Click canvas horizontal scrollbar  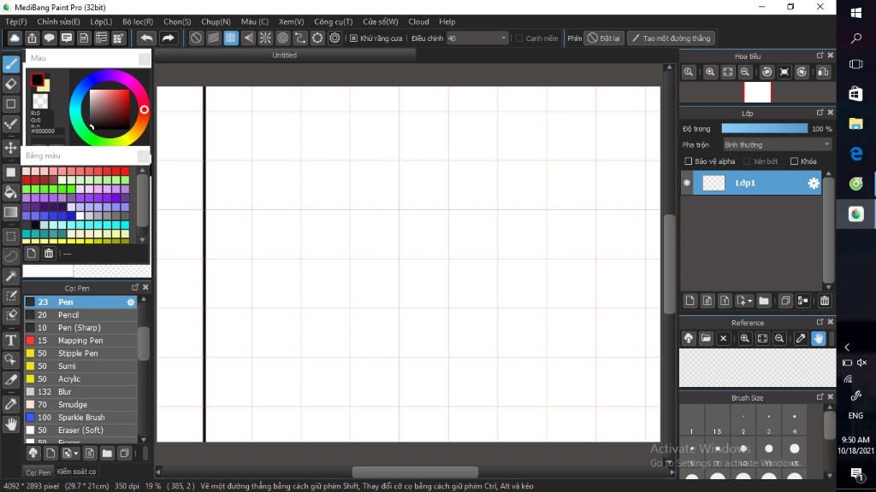(x=415, y=471)
